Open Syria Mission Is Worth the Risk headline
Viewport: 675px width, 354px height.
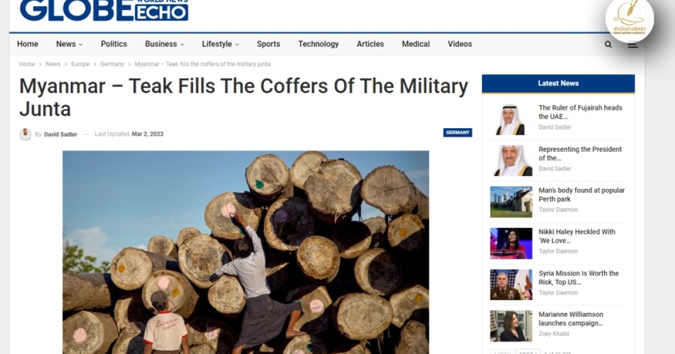point(579,278)
